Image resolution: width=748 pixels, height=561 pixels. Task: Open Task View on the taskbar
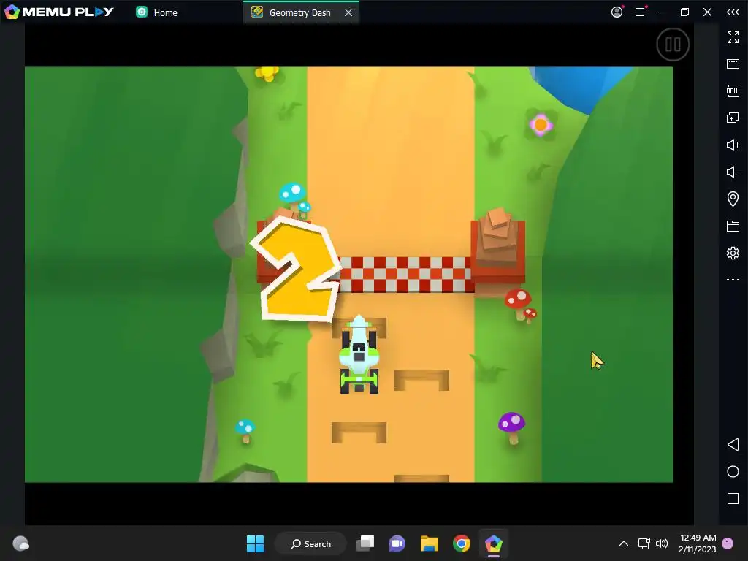365,543
